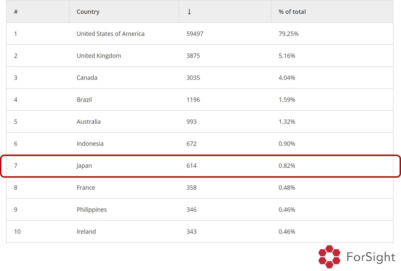This screenshot has width=401, height=271.
Task: Choose the Australia row
Action: (x=200, y=122)
